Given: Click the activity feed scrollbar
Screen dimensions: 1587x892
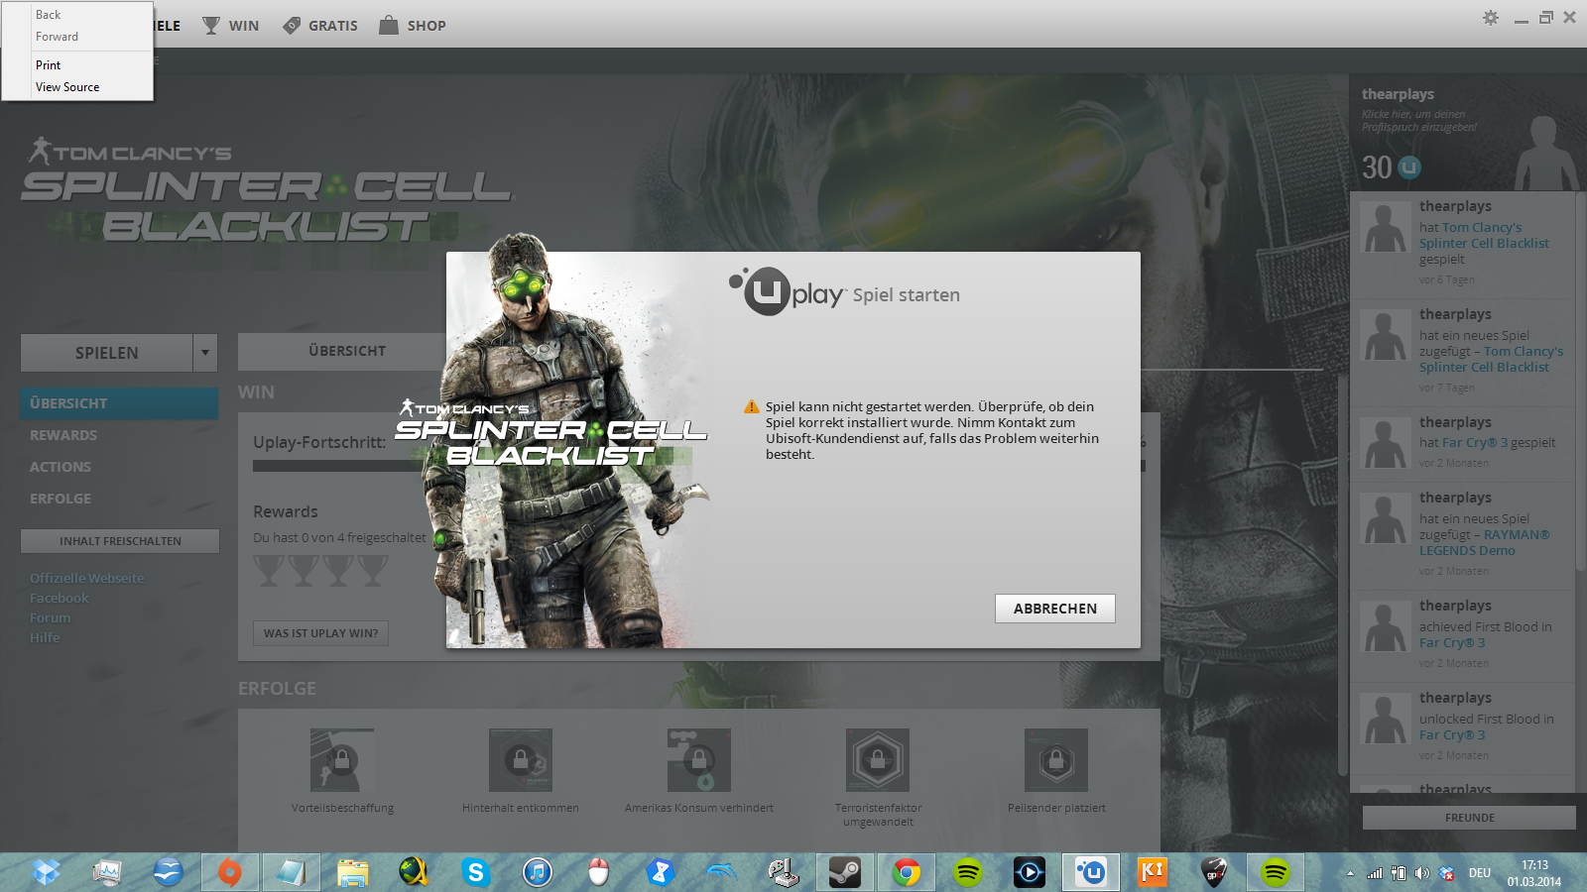Looking at the screenshot, I should click(x=1581, y=382).
